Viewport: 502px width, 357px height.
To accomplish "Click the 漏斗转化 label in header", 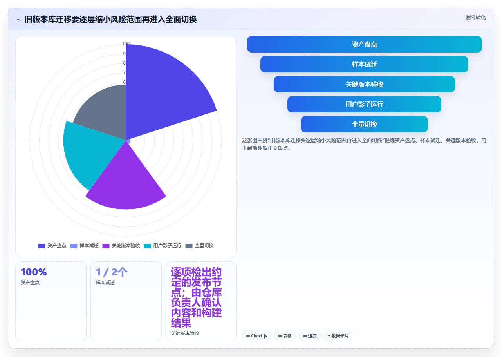I will (476, 17).
